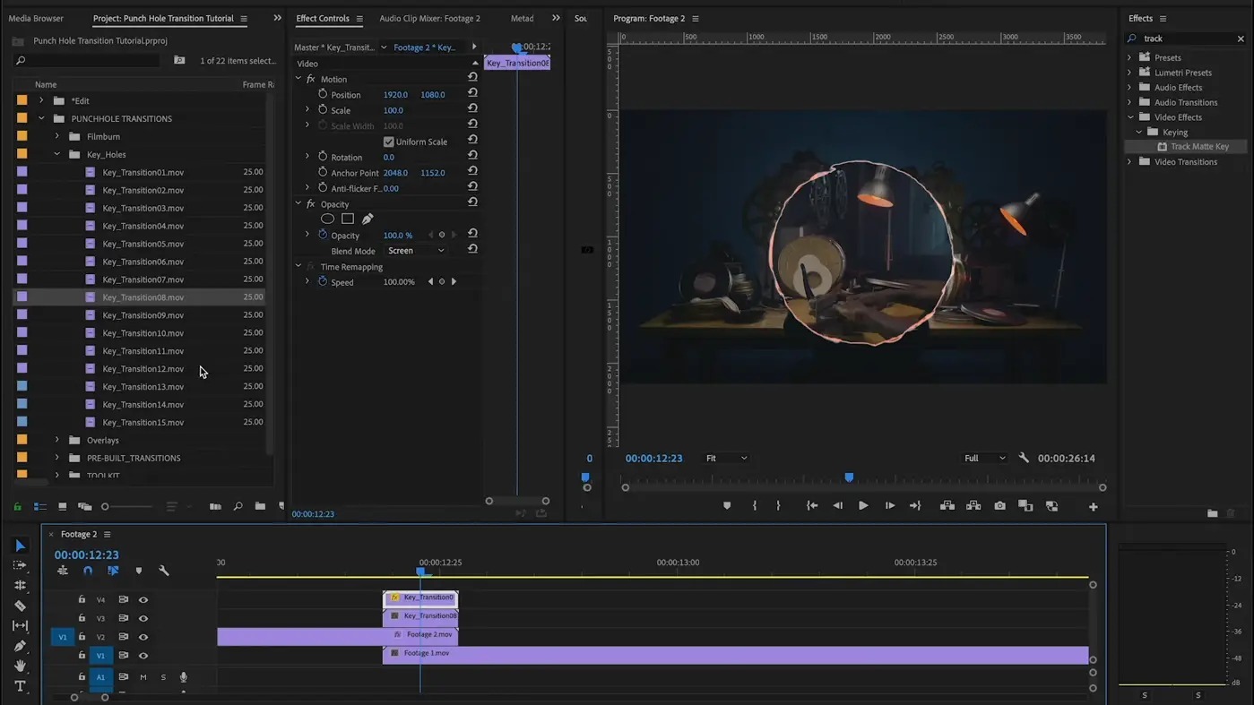Open the Fit zoom level dropdown
1254x705 pixels.
[726, 459]
